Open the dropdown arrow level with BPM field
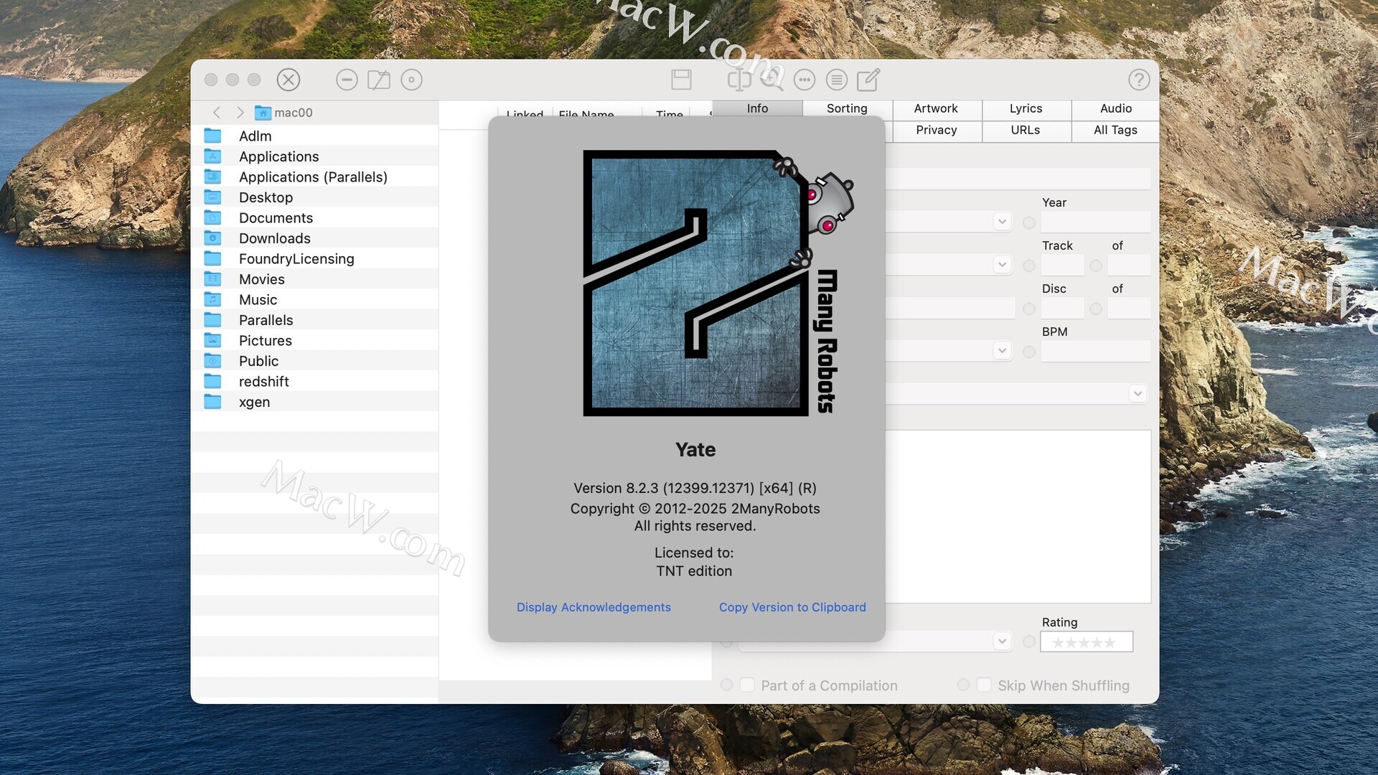Viewport: 1378px width, 775px height. coord(1003,351)
